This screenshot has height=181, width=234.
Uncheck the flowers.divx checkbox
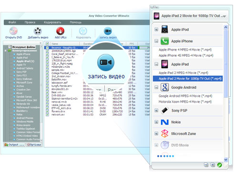(47, 111)
